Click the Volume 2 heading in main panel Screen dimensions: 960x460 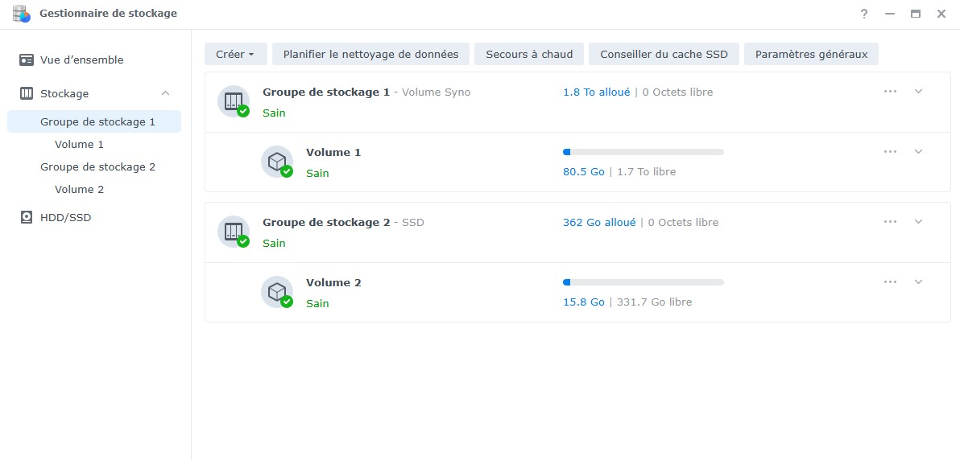333,282
